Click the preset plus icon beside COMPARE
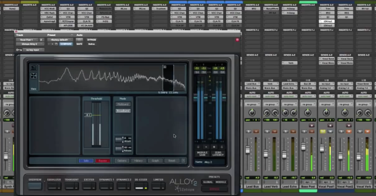This screenshot has width=376, height=196. coord(52,44)
